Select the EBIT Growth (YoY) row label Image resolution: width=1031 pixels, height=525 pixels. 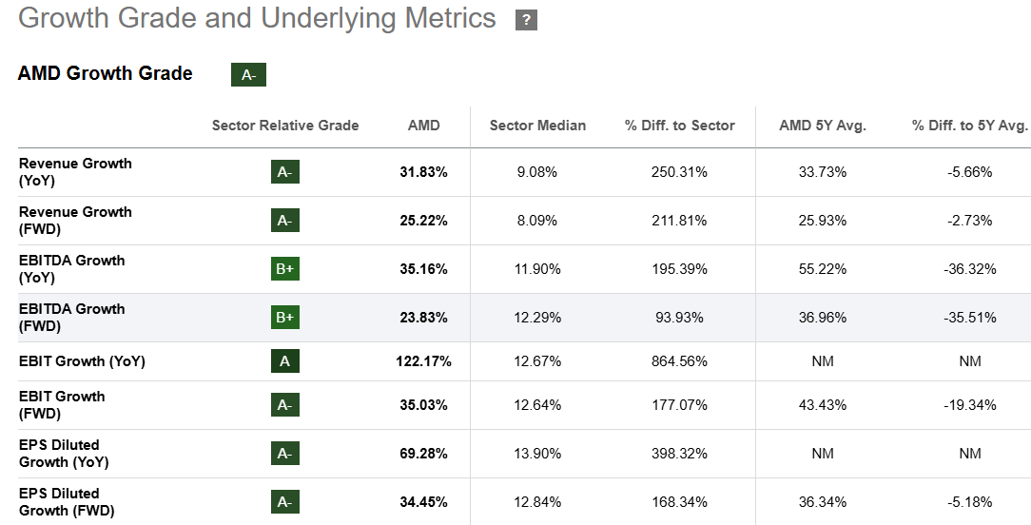(82, 361)
